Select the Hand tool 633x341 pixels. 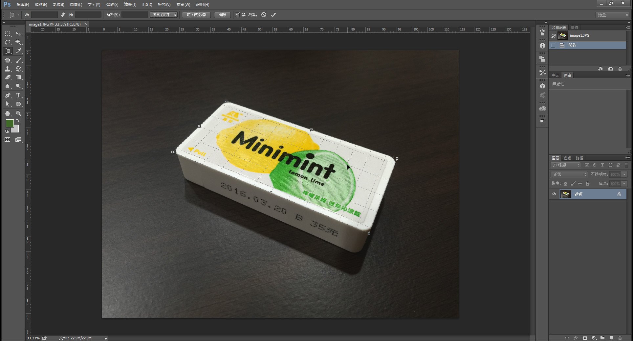(8, 113)
